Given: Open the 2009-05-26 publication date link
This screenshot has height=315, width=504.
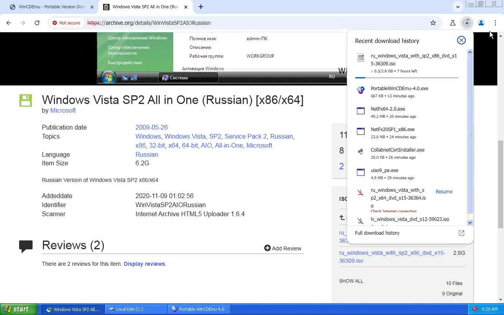Looking at the screenshot, I should (152, 128).
